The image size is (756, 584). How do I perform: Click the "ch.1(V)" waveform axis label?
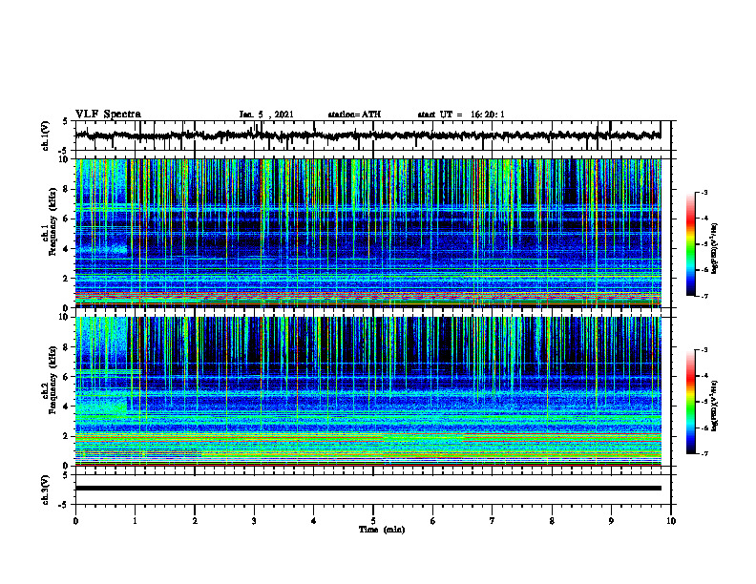pos(46,136)
